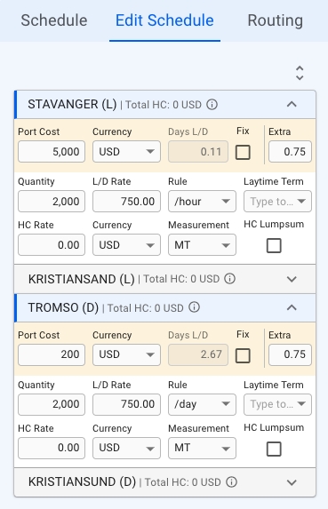This screenshot has width=328, height=509.
Task: Open Tromso Measurement dropdown showing MT
Action: click(x=202, y=448)
